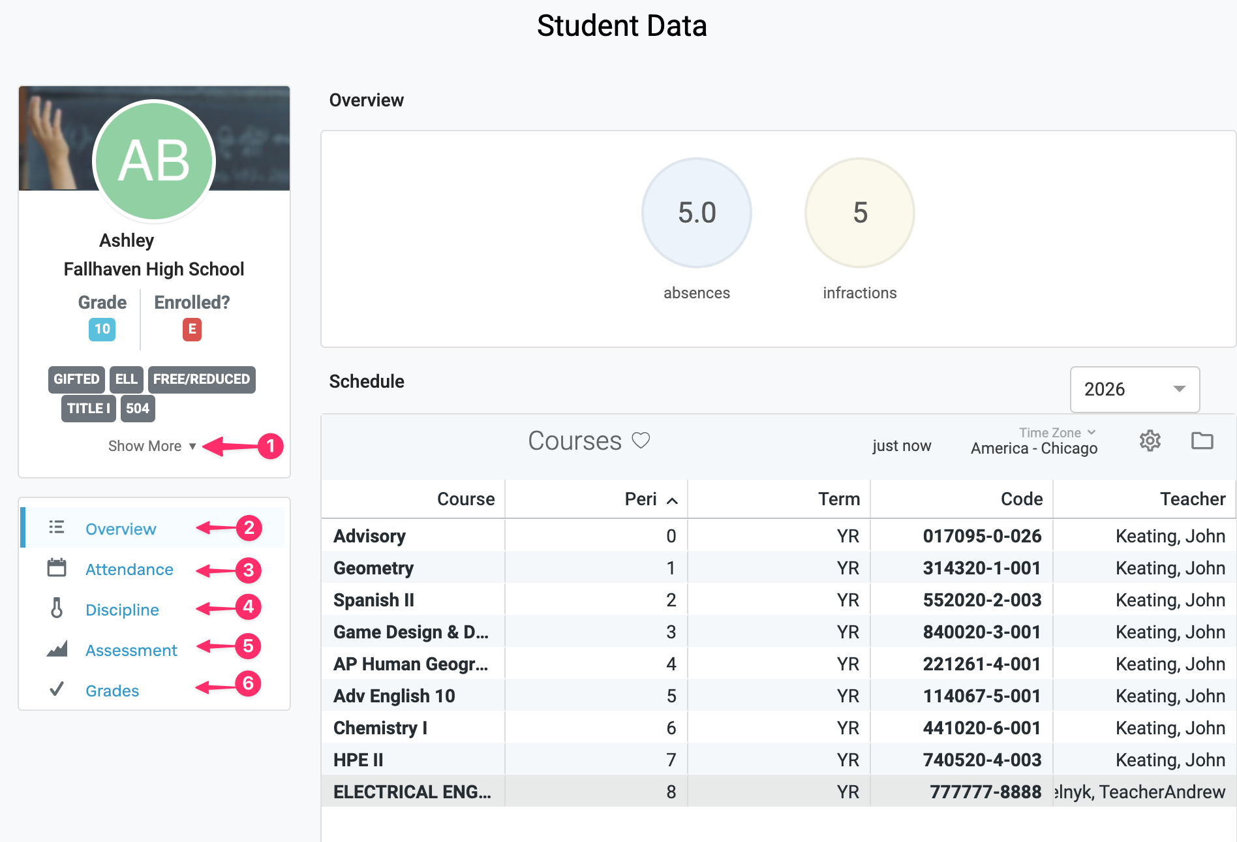Click the yellow infractions circle
Image resolution: width=1237 pixels, height=842 pixels.
pos(859,213)
